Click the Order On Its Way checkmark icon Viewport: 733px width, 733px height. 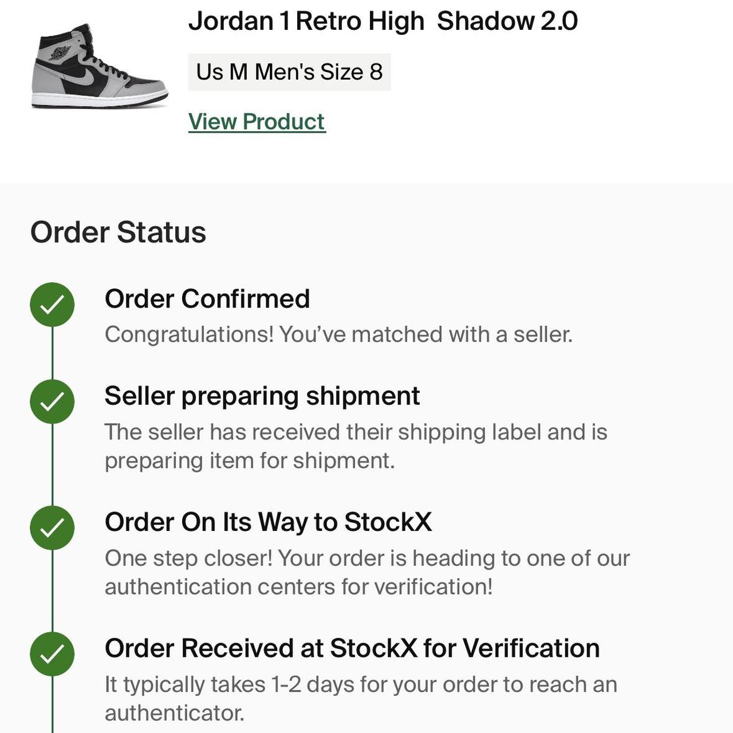click(x=52, y=527)
